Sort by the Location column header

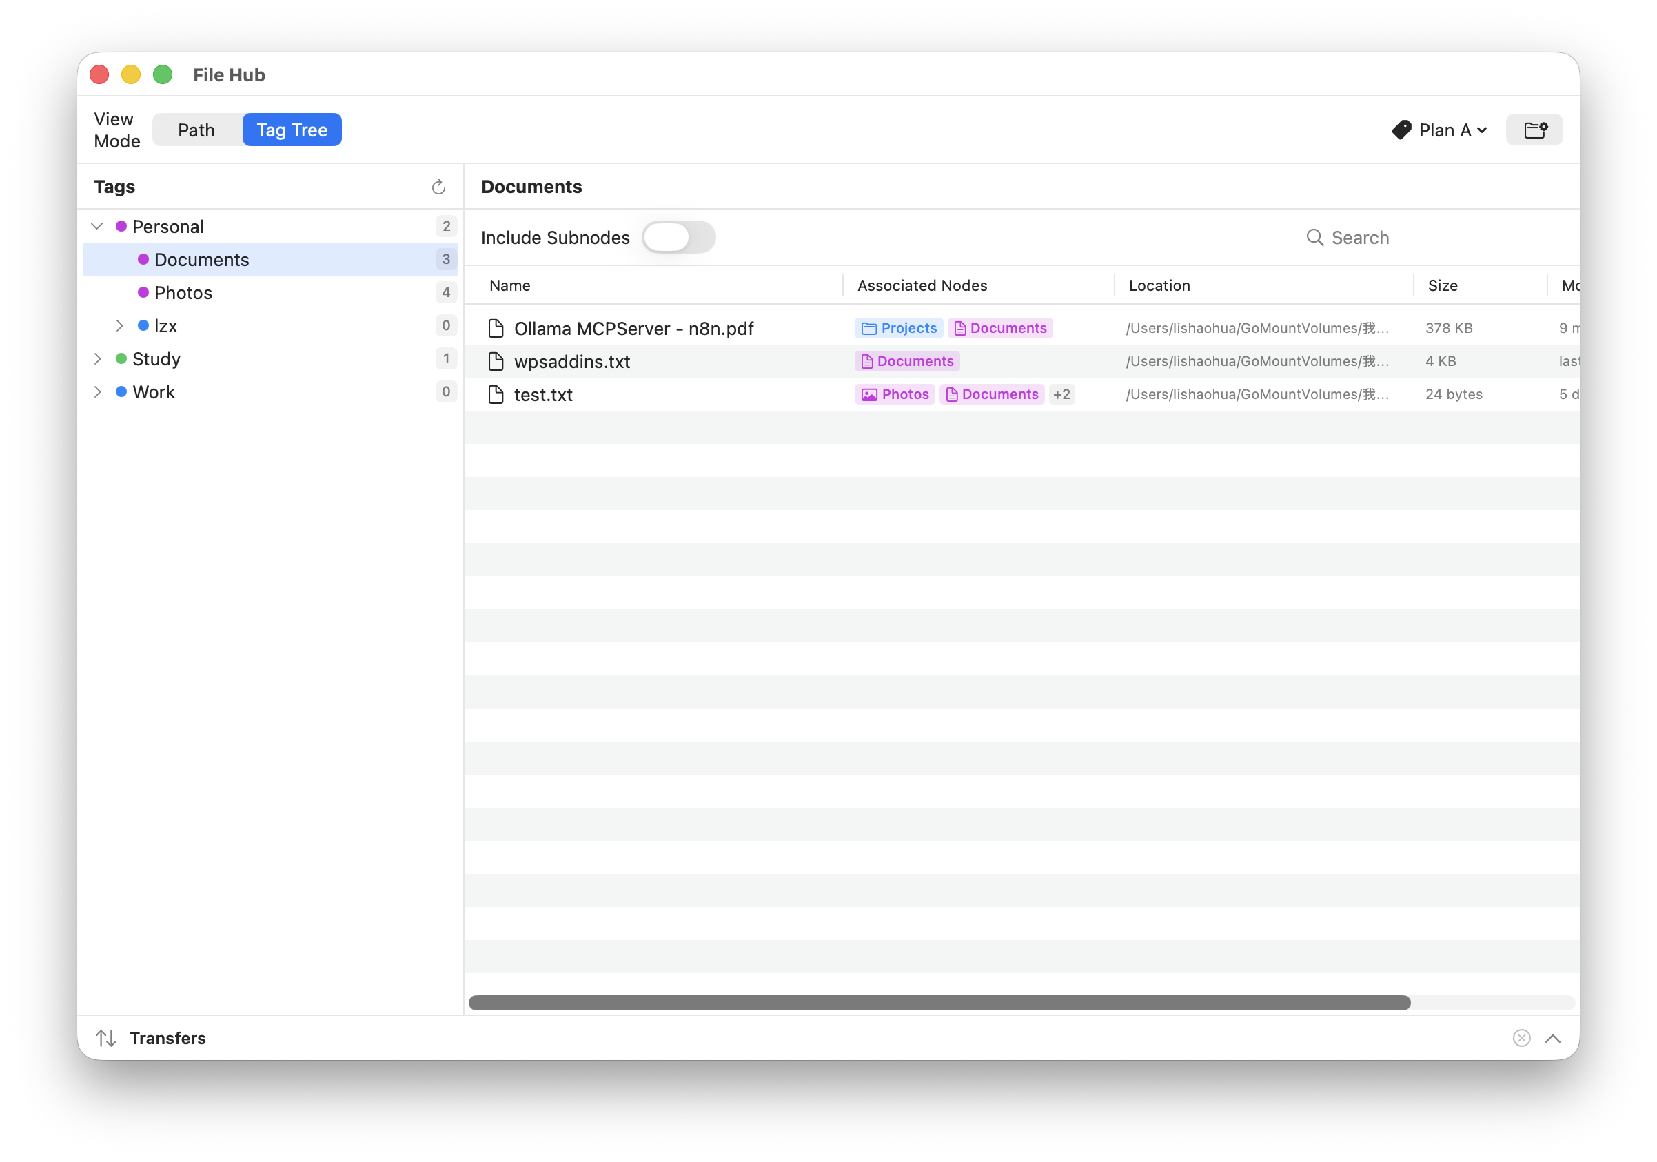click(1159, 286)
